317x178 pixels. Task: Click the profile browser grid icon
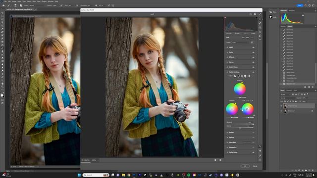click(252, 43)
